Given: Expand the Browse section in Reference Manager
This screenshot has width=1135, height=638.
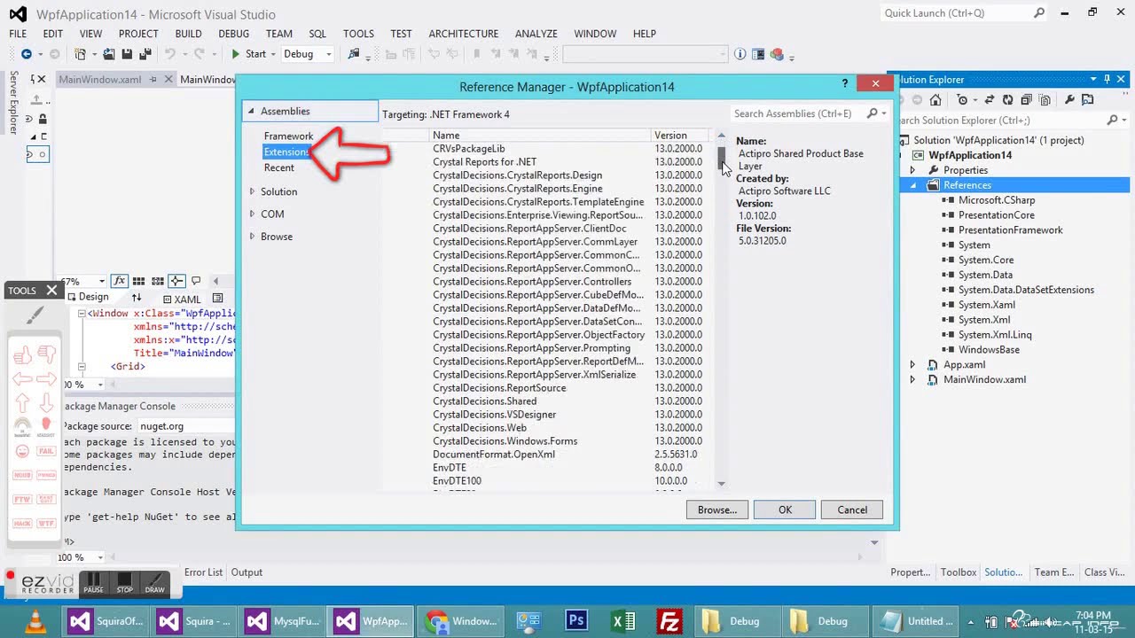Looking at the screenshot, I should point(252,237).
